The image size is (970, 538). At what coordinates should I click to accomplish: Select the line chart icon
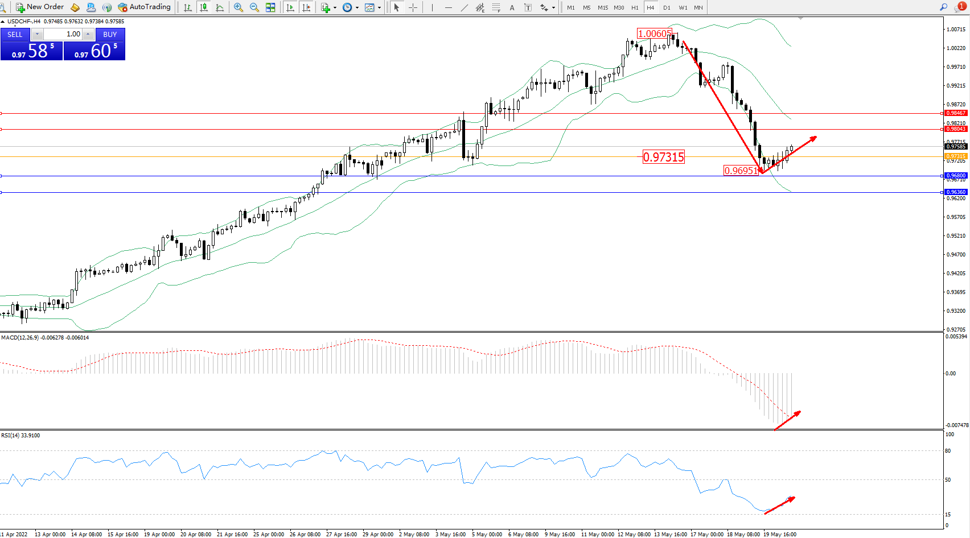(220, 7)
